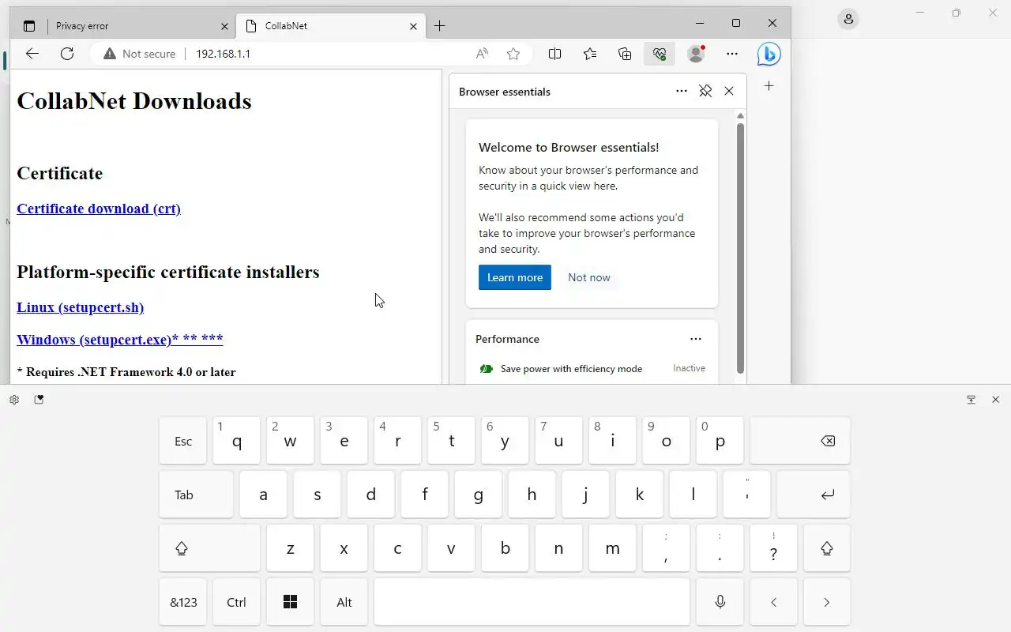This screenshot has height=632, width=1011.
Task: Undock the touch keyboard
Action: (x=972, y=400)
